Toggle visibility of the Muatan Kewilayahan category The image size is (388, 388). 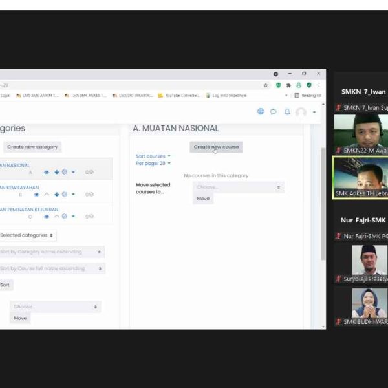[x=36, y=195]
